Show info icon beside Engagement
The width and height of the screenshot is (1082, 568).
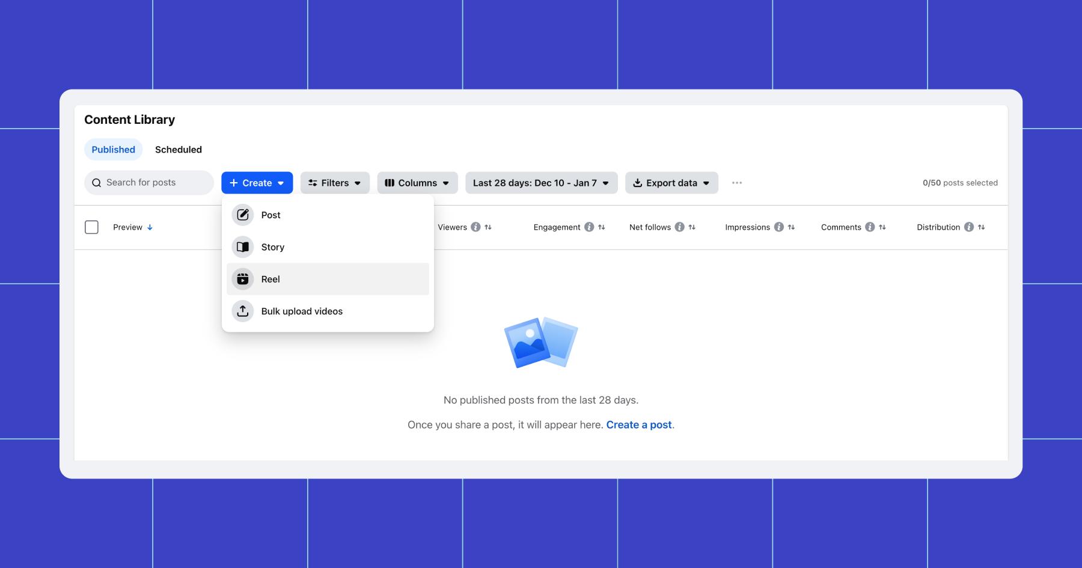click(589, 227)
